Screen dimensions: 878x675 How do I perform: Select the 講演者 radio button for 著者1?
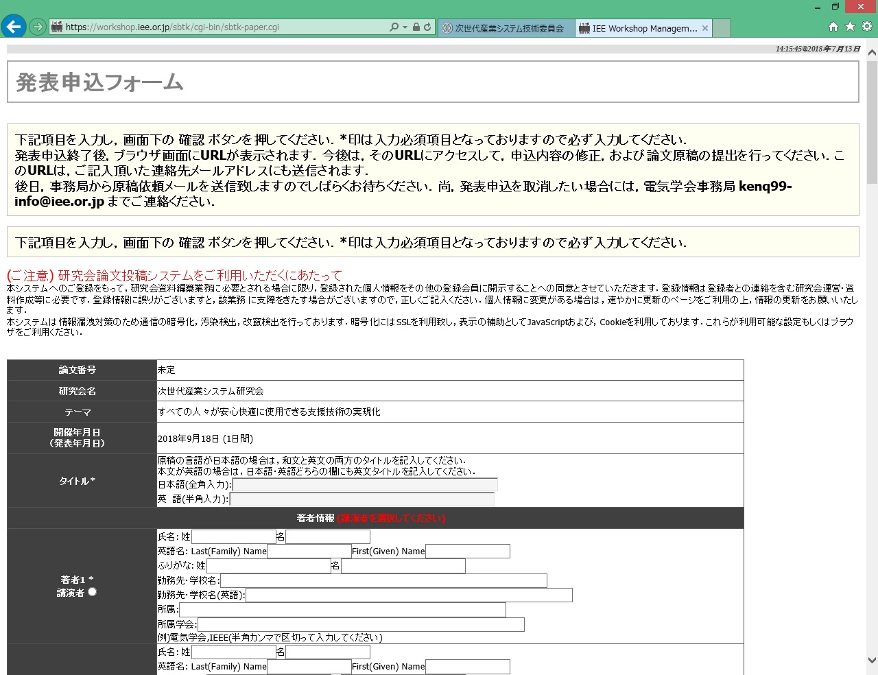click(x=92, y=592)
